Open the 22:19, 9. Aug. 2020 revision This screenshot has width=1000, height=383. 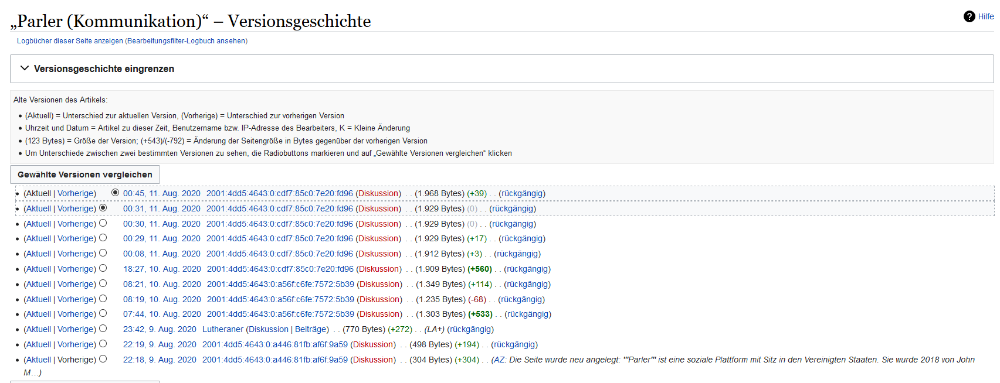(160, 345)
